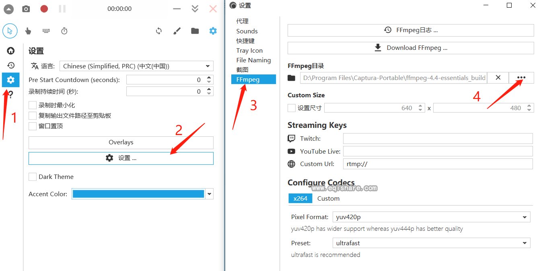The image size is (543, 271).
Task: Open Pixel Format yuv420p dropdown
Action: tap(431, 217)
